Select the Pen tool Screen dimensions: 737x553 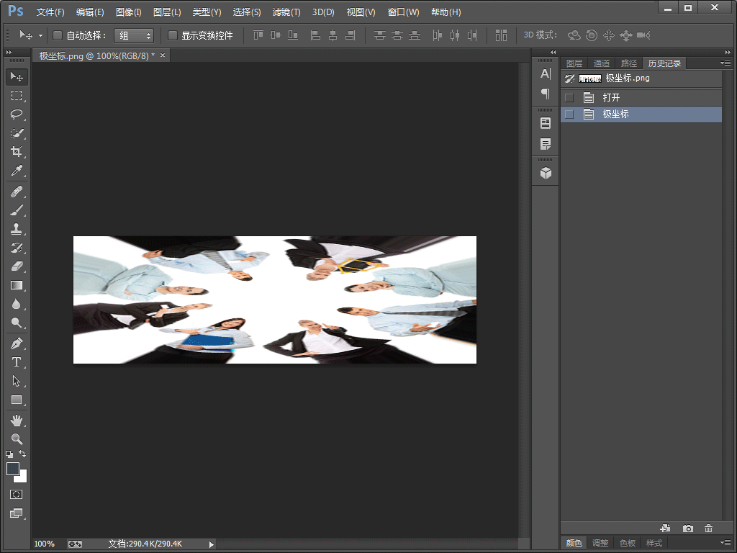[17, 343]
